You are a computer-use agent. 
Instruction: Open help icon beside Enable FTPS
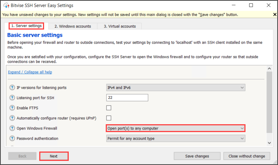point(12,108)
